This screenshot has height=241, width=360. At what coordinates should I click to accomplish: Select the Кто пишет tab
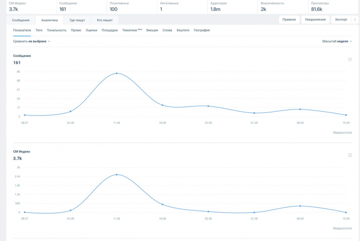click(x=105, y=20)
